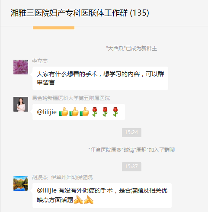Click 易金玲's portrait avatar
The image size is (208, 212).
(x=21, y=104)
